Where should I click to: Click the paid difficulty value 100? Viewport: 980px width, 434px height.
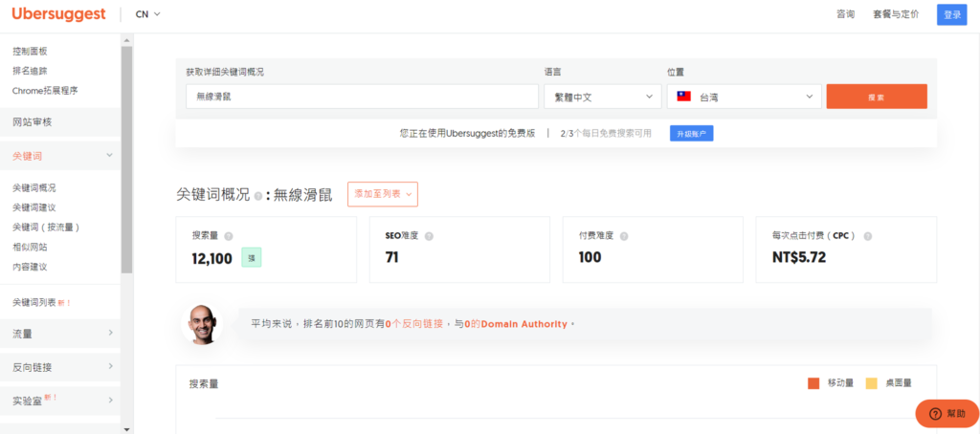click(590, 257)
